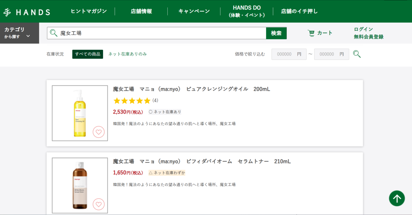Open 店舗のイチ押し menu
The width and height of the screenshot is (412, 215).
299,11
